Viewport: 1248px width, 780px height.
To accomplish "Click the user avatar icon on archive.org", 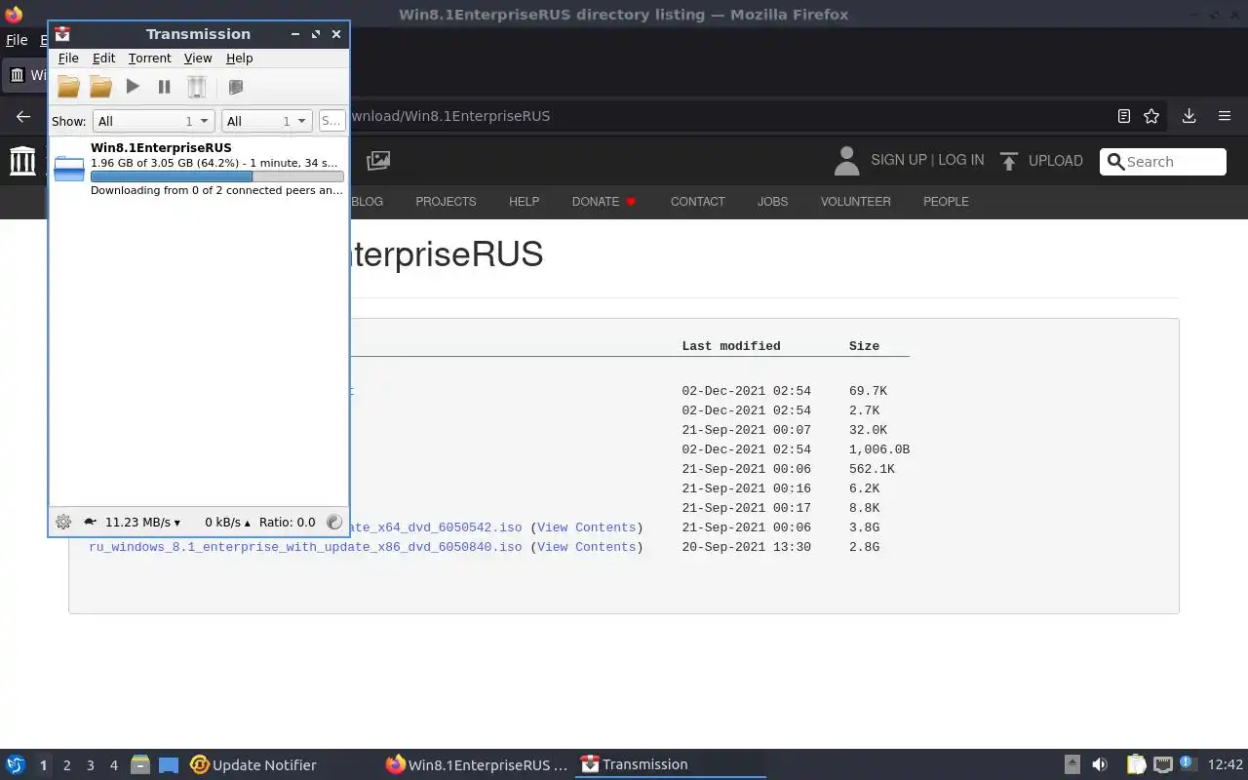I will [x=846, y=161].
